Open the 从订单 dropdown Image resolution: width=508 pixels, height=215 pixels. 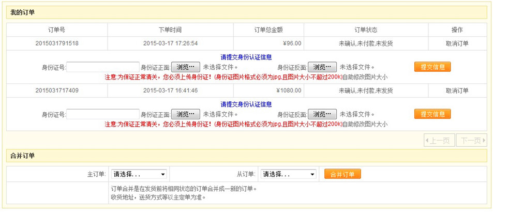288,175
